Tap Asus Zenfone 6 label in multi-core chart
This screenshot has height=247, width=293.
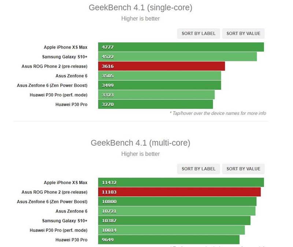(71, 211)
